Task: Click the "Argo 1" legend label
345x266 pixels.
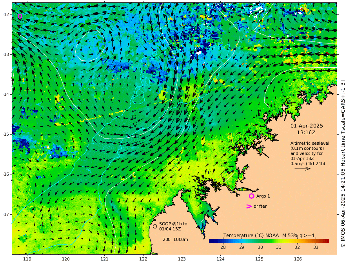Action: 263,196
